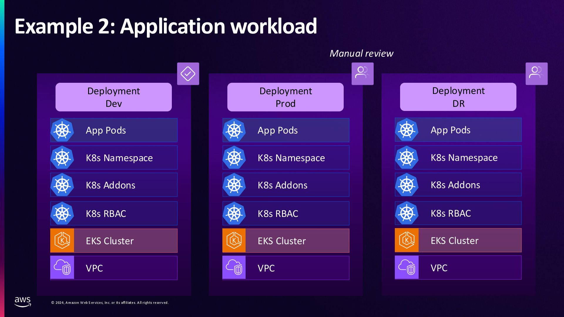Screen dimensions: 564x317
Task: Click the VPC label in Dev column
Action: 94,268
